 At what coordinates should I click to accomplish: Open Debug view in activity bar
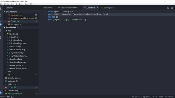coord(1,30)
